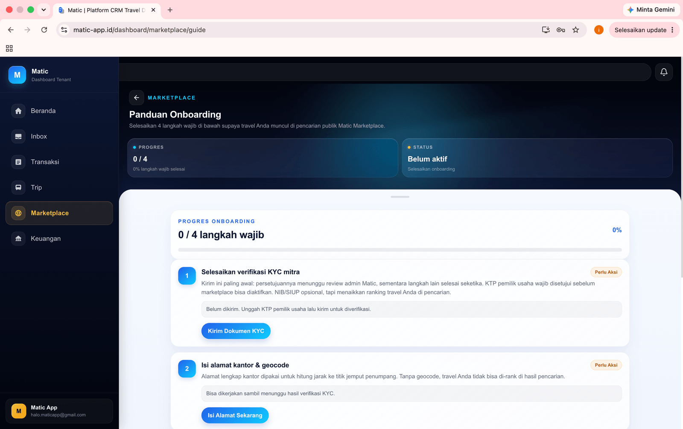Expand the tab search dropdown
Image resolution: width=683 pixels, height=429 pixels.
click(x=44, y=10)
